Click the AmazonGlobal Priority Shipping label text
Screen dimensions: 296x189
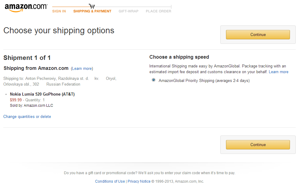click(204, 81)
